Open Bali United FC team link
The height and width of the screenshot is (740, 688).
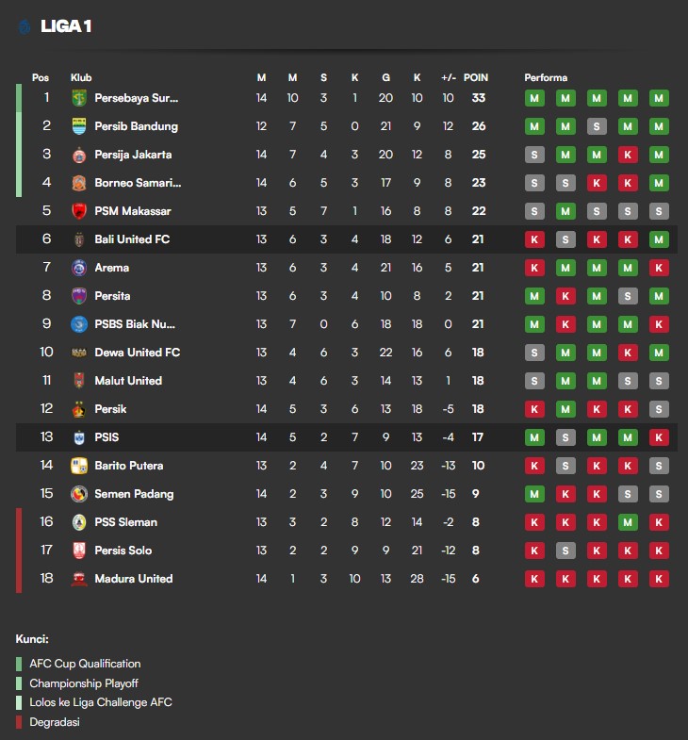pos(132,239)
